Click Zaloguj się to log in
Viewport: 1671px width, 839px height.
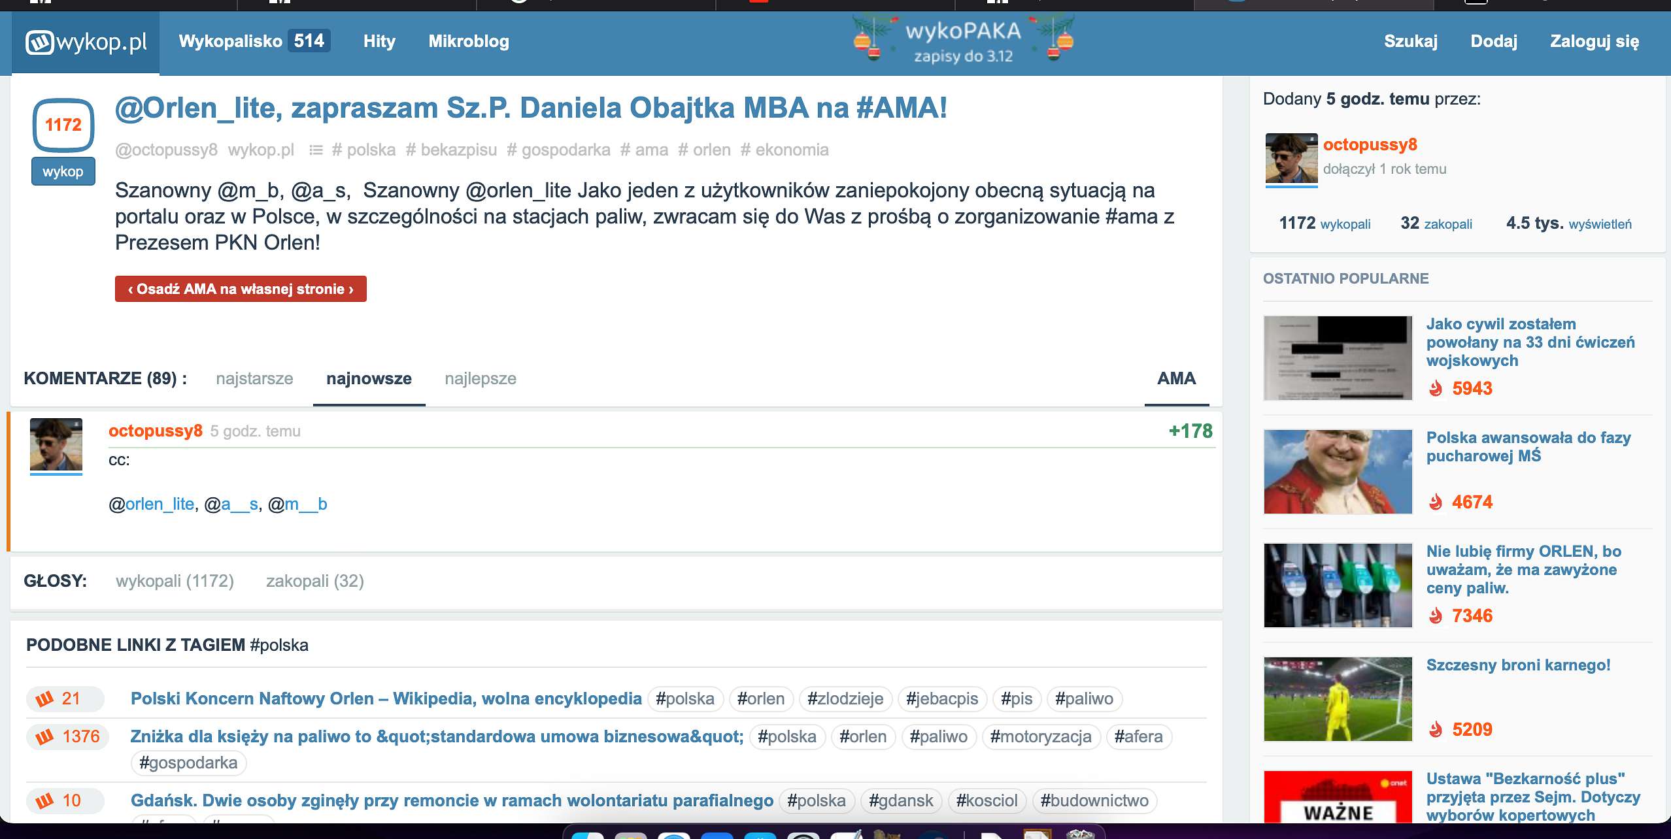tap(1595, 41)
